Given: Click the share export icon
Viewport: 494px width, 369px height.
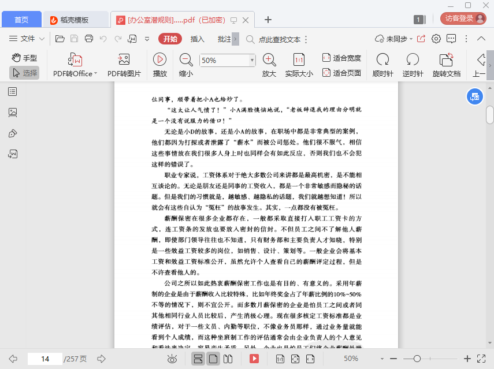Looking at the screenshot, I should coord(421,39).
